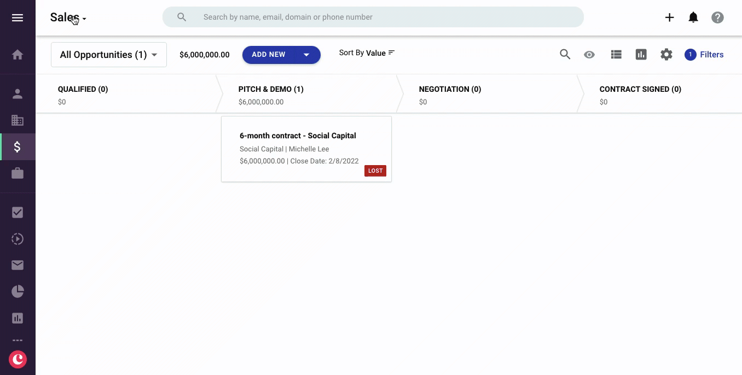This screenshot has width=742, height=375.
Task: Click the $6,000,000.00 amount under PITCH & DEMO
Action: pos(261,102)
